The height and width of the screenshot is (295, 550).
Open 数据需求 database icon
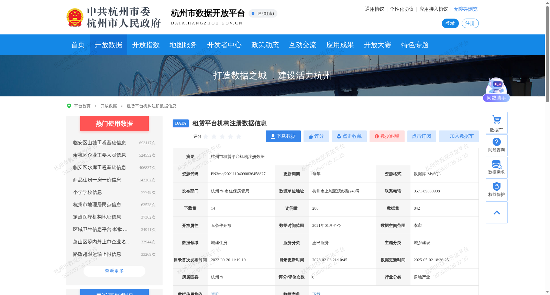tap(496, 168)
